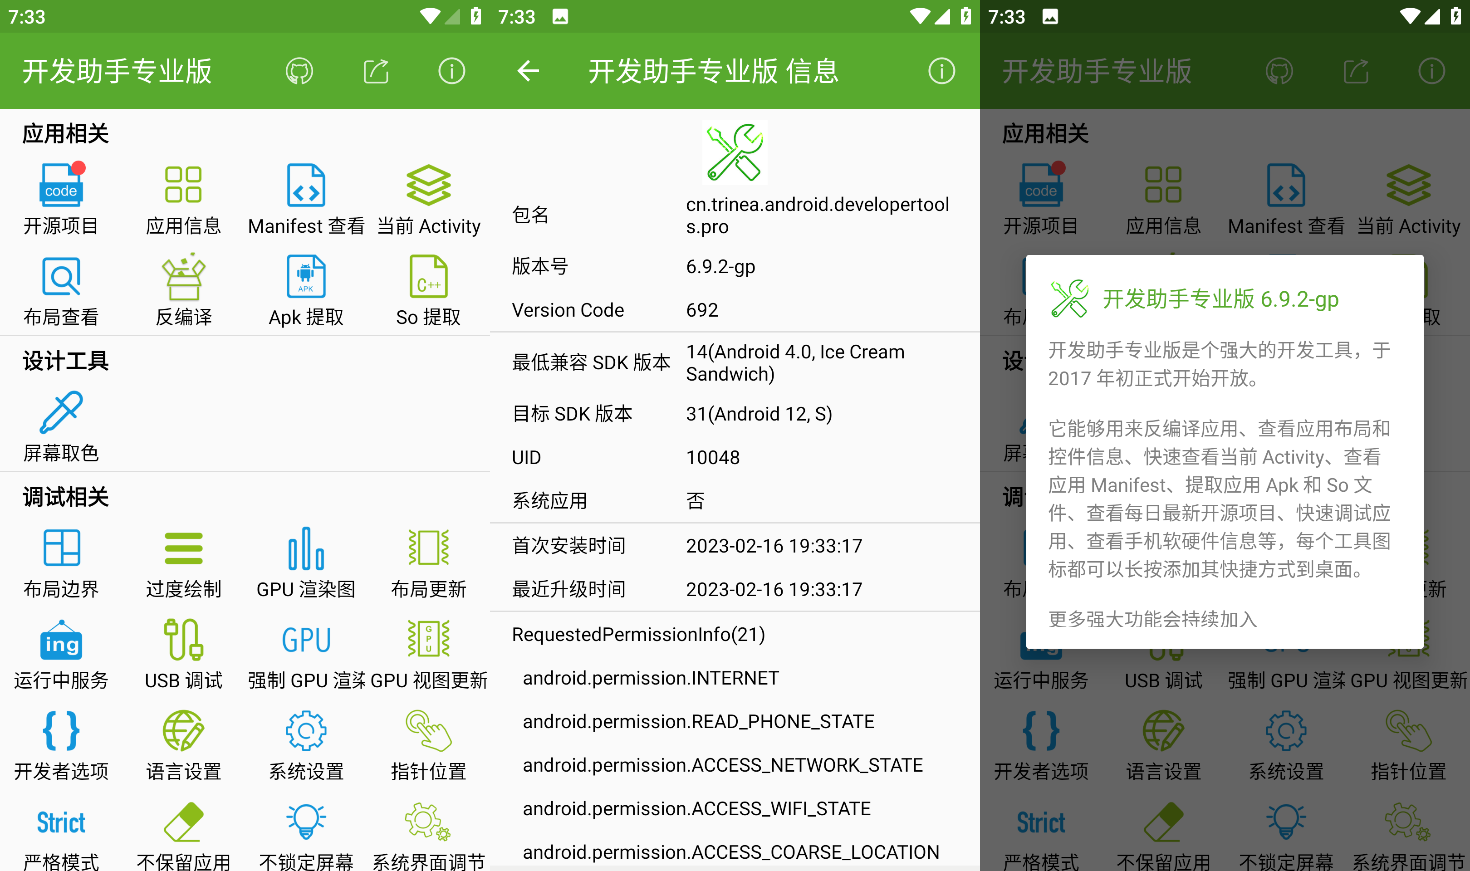Viewport: 1470px width, 871px height.
Task: Tap the app logo on info screen
Action: click(735, 152)
